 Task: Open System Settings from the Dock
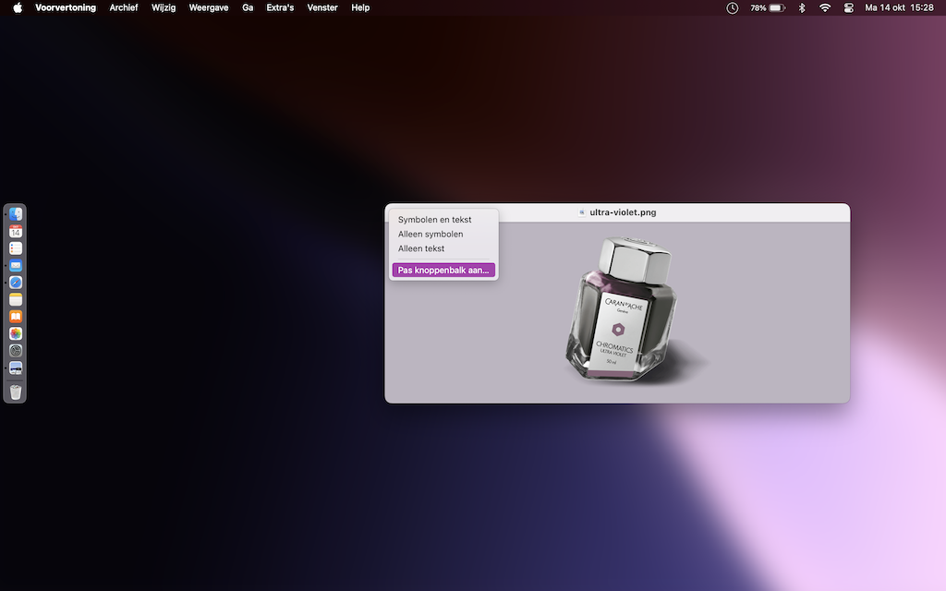click(x=16, y=350)
